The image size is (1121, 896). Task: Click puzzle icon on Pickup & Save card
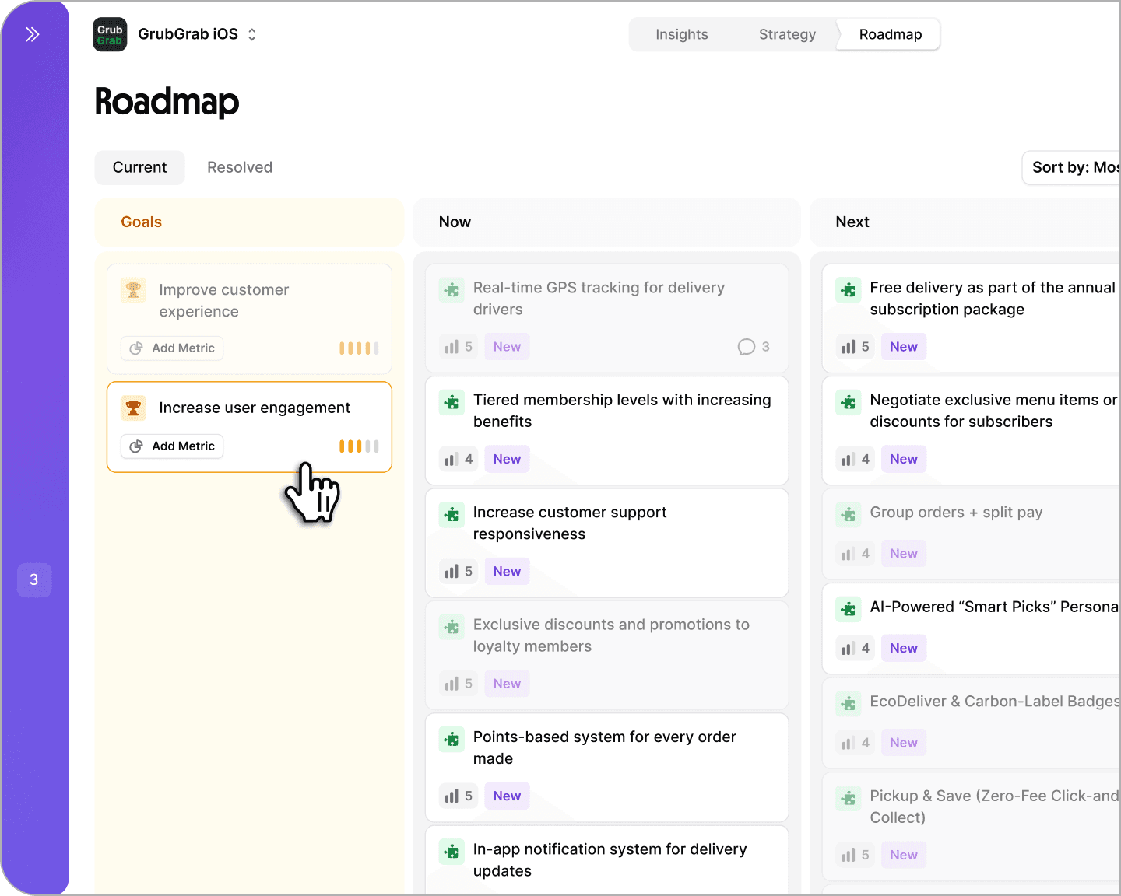point(849,798)
